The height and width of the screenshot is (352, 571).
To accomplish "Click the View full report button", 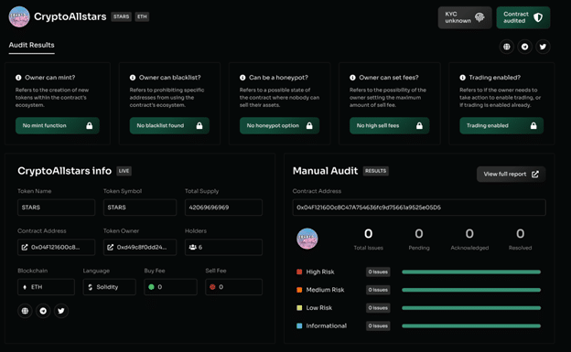I will point(511,175).
